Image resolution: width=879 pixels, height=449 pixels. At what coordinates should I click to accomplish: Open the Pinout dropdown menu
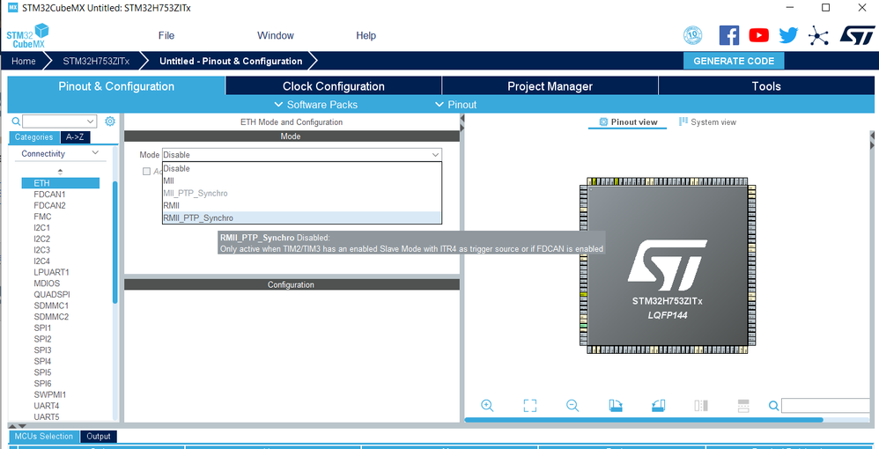pos(455,105)
